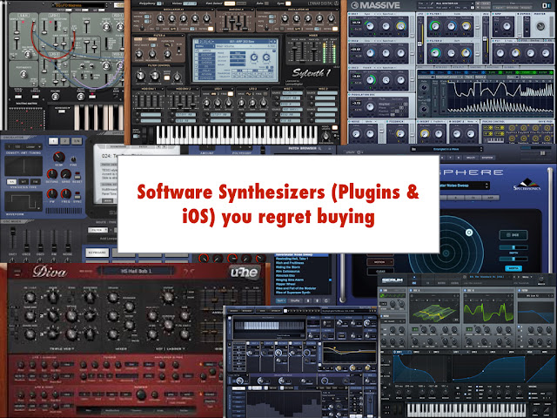
Task: Click the SEMI knob on the blue synth
Action: tap(58, 157)
